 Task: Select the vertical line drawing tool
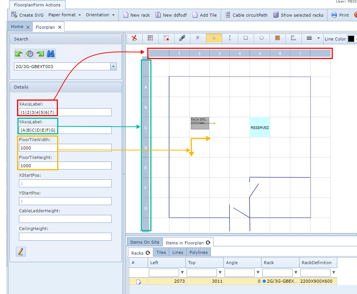230,38
